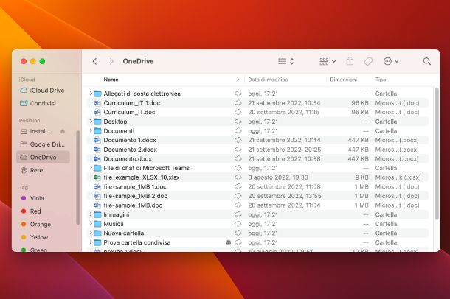The width and height of the screenshot is (450, 299).
Task: Eject the Install volume
Action: point(63,131)
